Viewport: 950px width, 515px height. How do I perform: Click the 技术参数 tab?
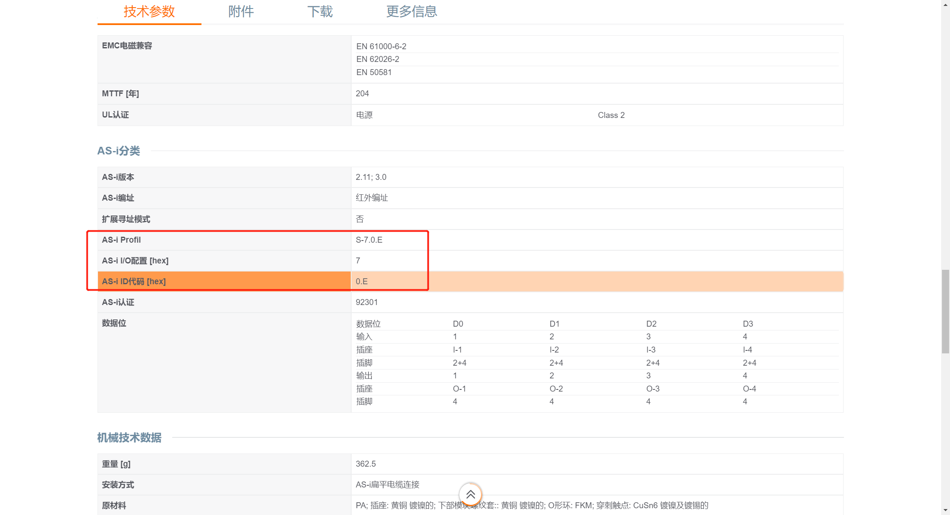[149, 11]
